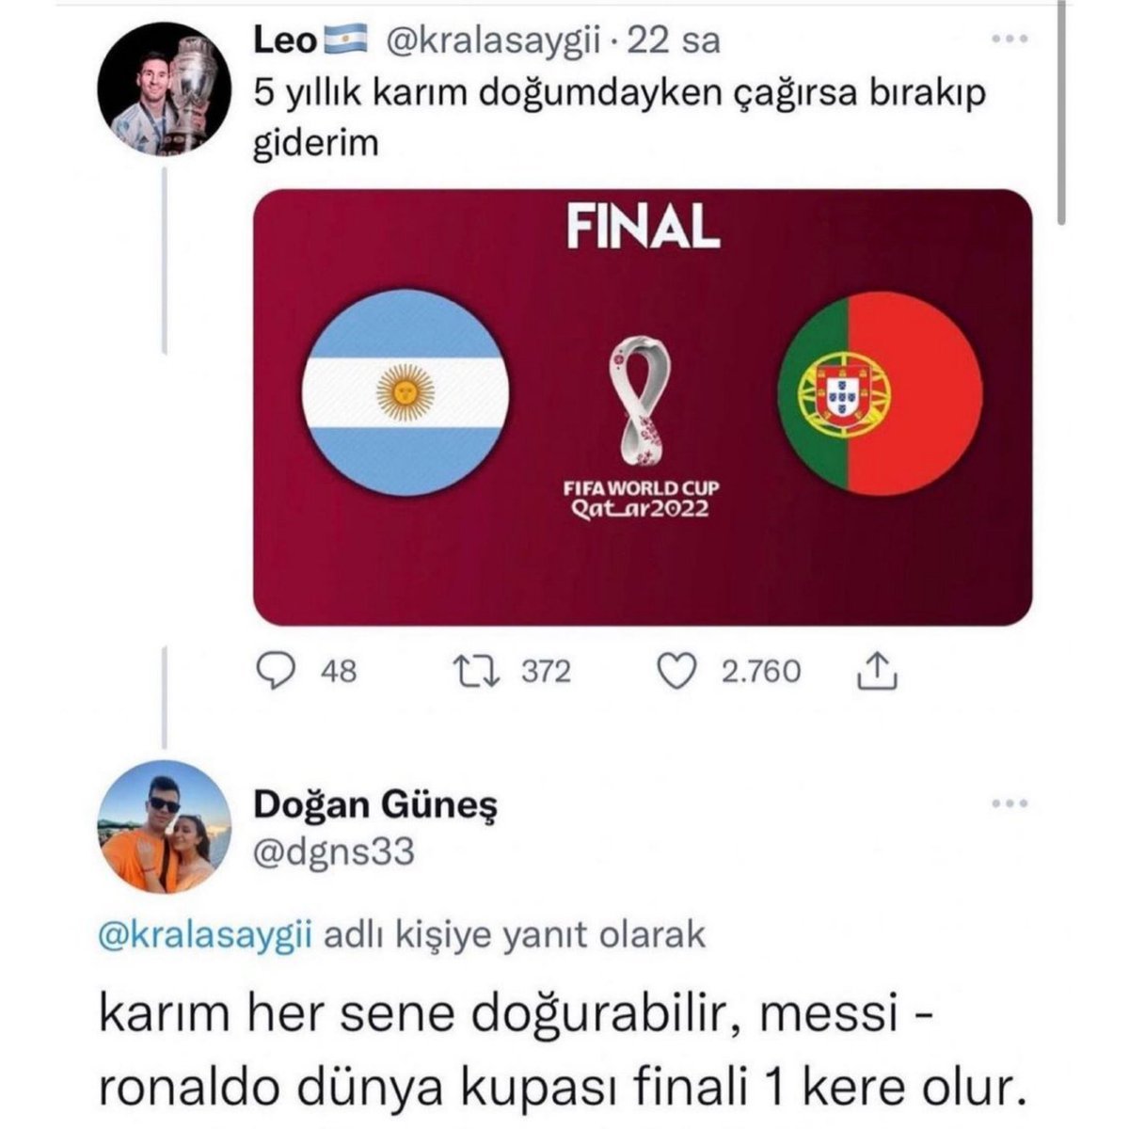Like the tweet with 2.760 likes

click(x=674, y=671)
